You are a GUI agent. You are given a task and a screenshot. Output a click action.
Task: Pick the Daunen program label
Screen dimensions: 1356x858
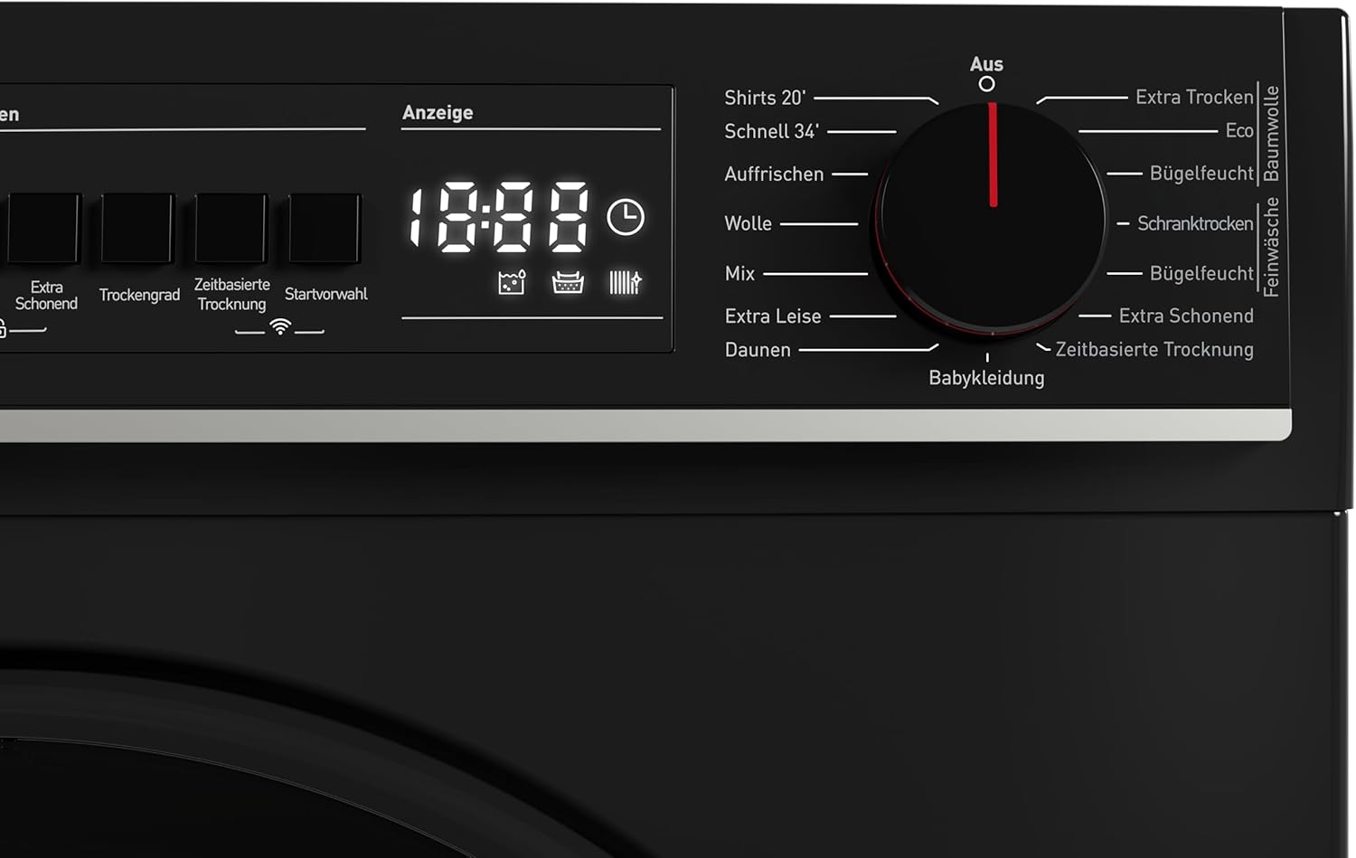click(x=758, y=350)
